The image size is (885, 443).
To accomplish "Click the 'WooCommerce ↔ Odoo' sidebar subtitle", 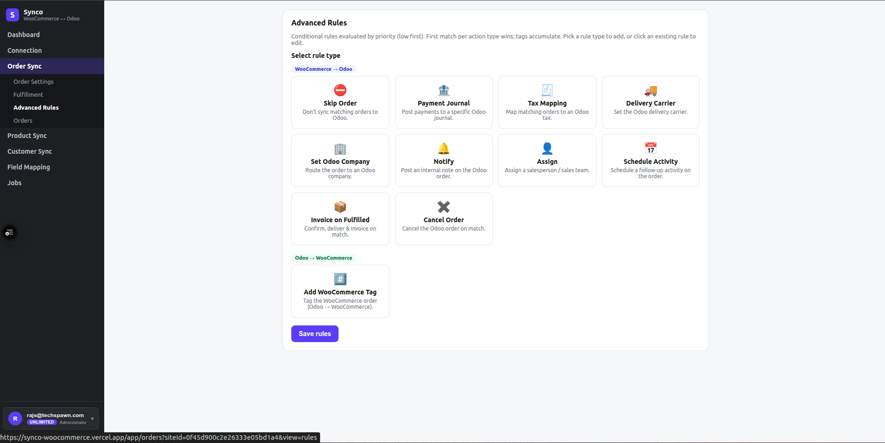I will click(51, 19).
